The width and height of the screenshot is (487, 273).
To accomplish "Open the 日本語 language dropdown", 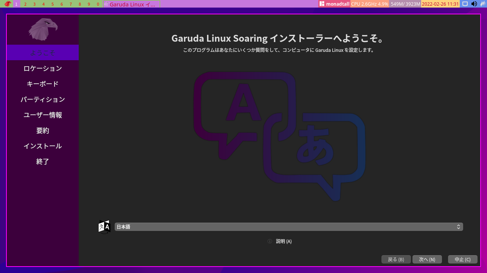I will tap(289, 227).
